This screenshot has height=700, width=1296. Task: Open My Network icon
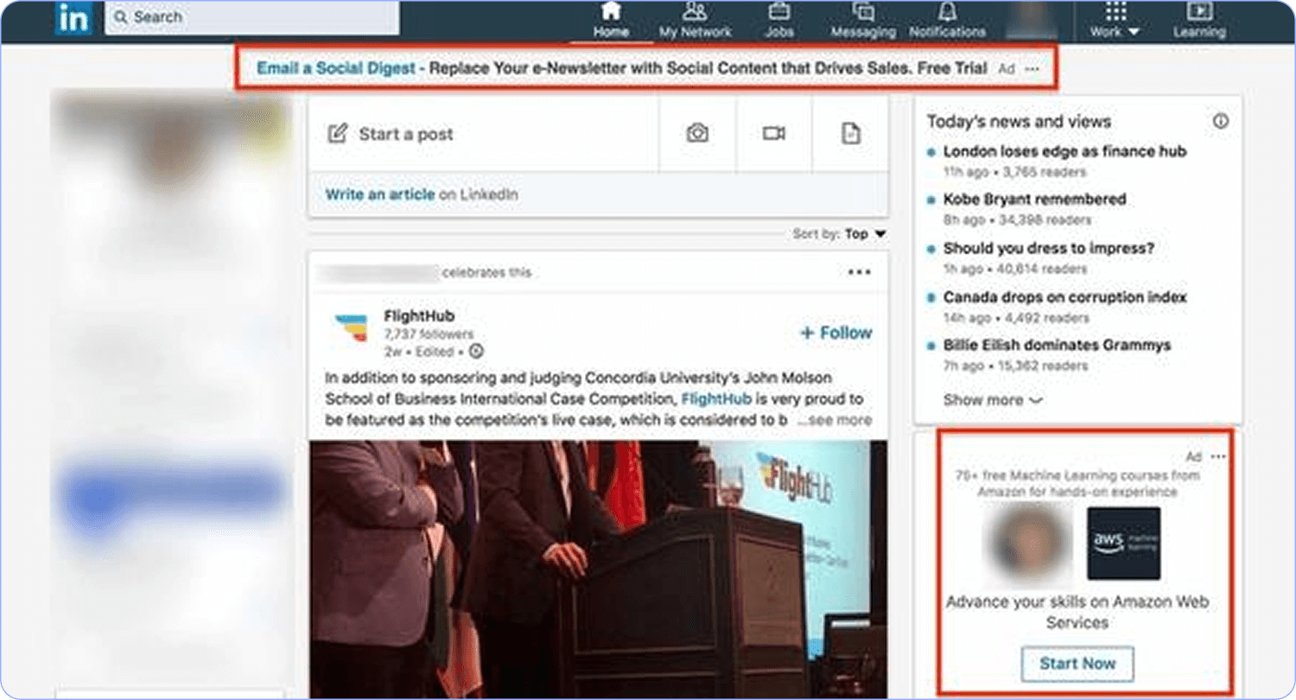[x=695, y=12]
